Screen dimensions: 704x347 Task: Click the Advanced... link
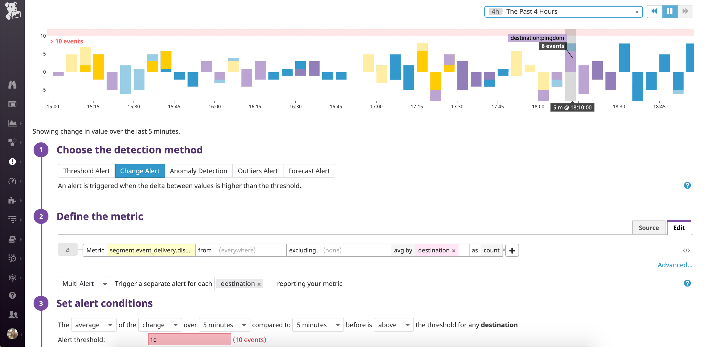click(x=675, y=265)
